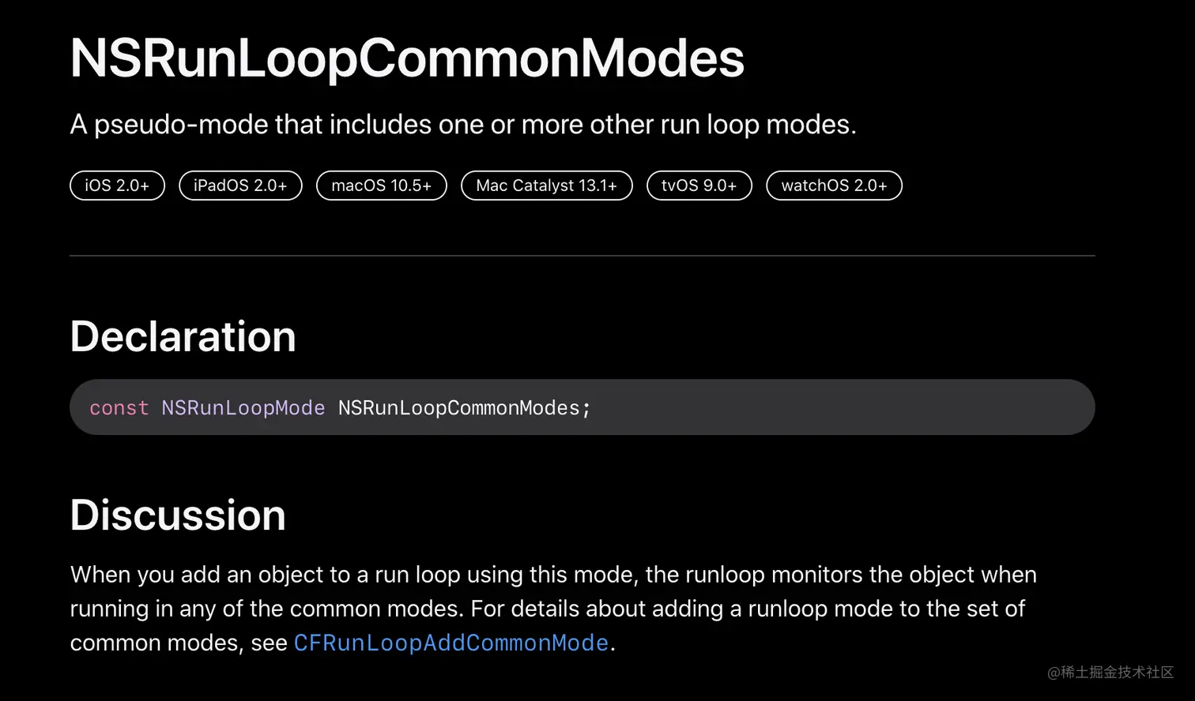This screenshot has height=701, width=1195.
Task: Select the macOS 10.5+ badge
Action: pos(382,186)
